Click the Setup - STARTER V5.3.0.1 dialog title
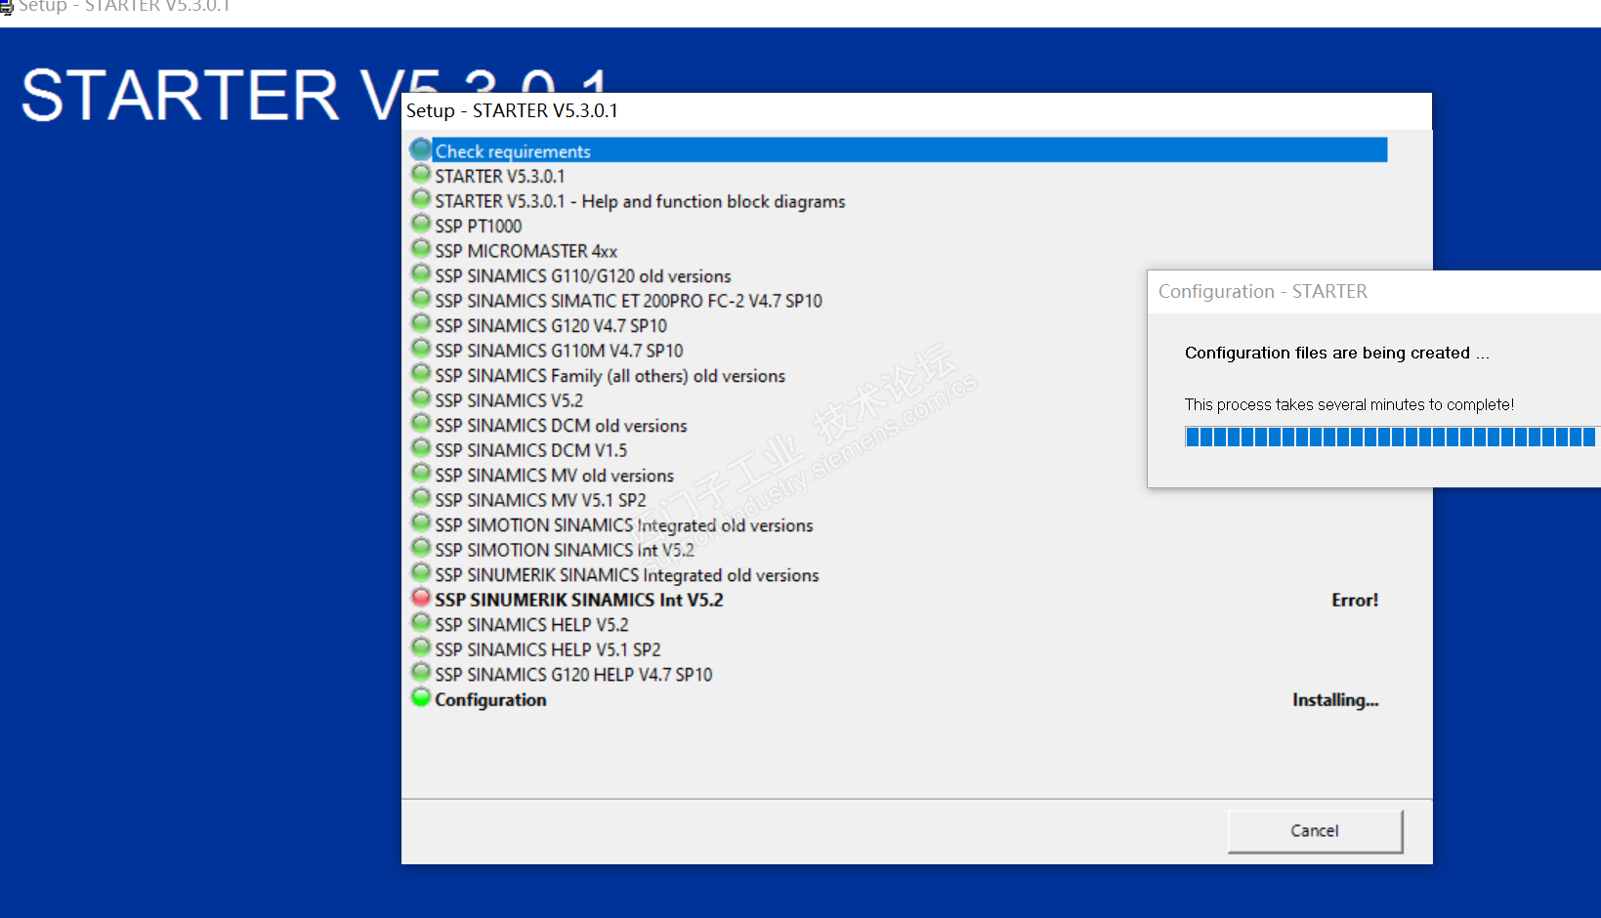 click(x=512, y=110)
